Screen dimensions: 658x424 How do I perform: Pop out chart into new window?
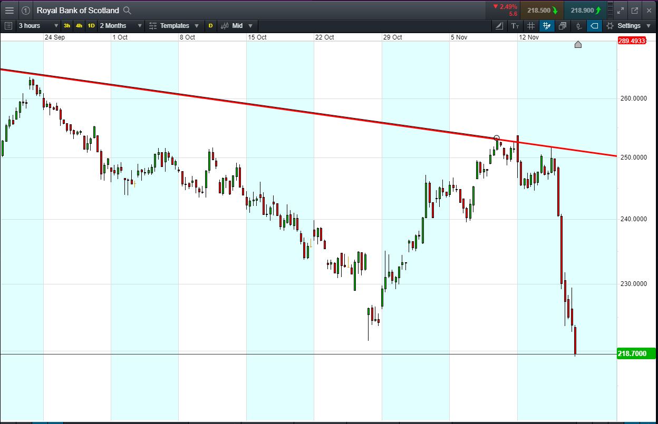[635, 10]
